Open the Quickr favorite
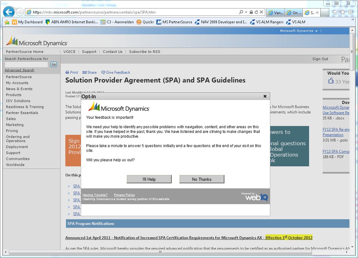358x258 pixels. point(145,22)
